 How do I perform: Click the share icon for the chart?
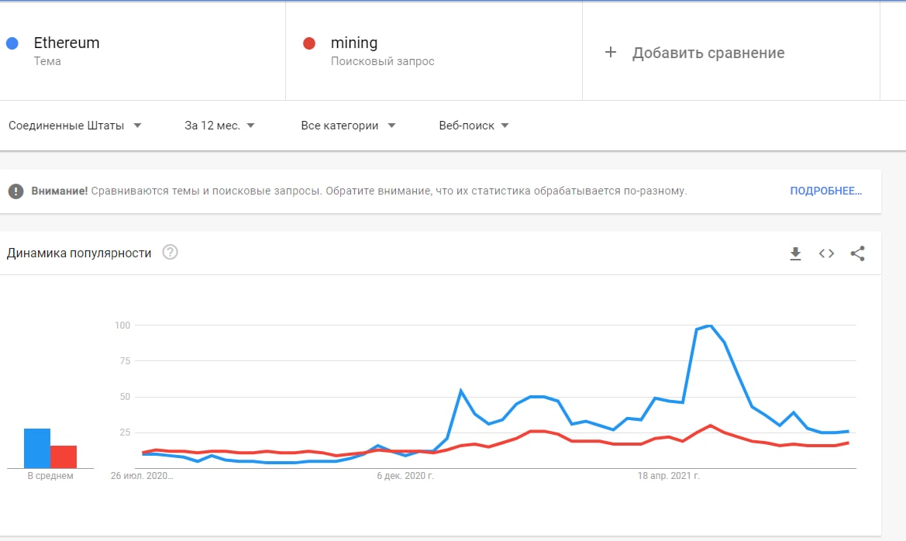click(x=857, y=253)
